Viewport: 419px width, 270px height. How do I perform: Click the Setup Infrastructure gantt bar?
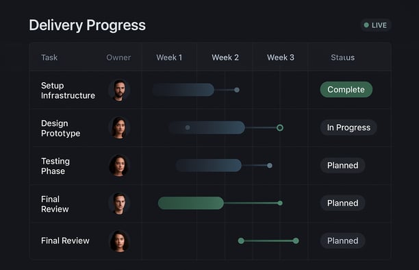[183, 90]
